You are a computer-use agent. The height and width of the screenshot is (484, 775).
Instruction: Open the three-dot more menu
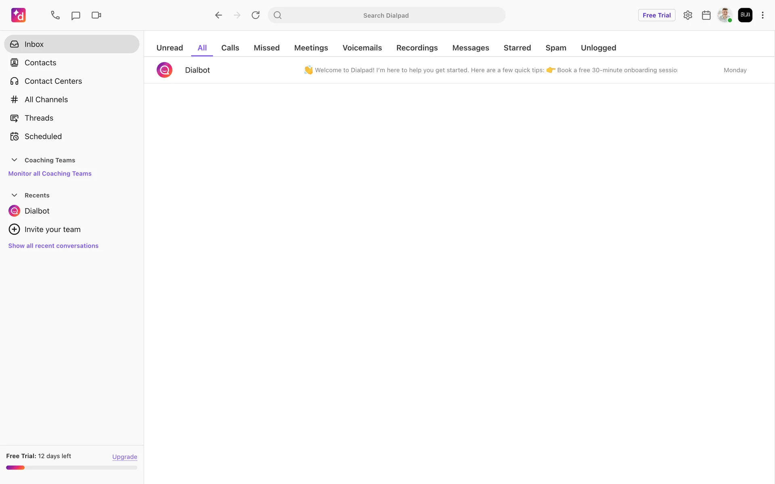pyautogui.click(x=762, y=15)
